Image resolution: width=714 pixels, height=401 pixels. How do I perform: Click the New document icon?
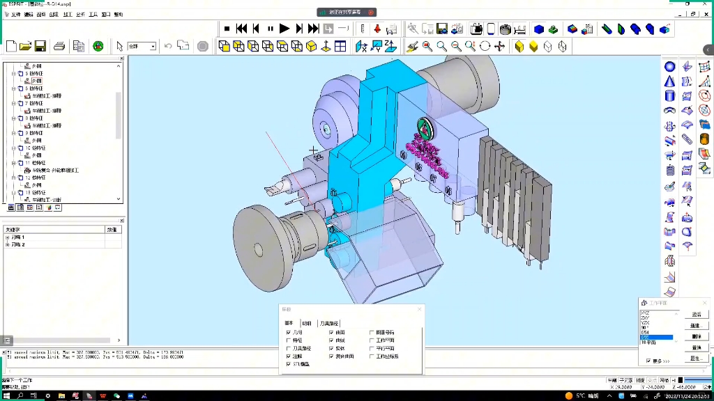(x=11, y=46)
